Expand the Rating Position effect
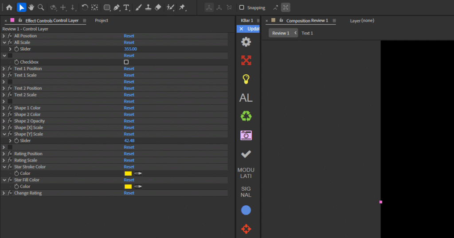 (x=4, y=154)
